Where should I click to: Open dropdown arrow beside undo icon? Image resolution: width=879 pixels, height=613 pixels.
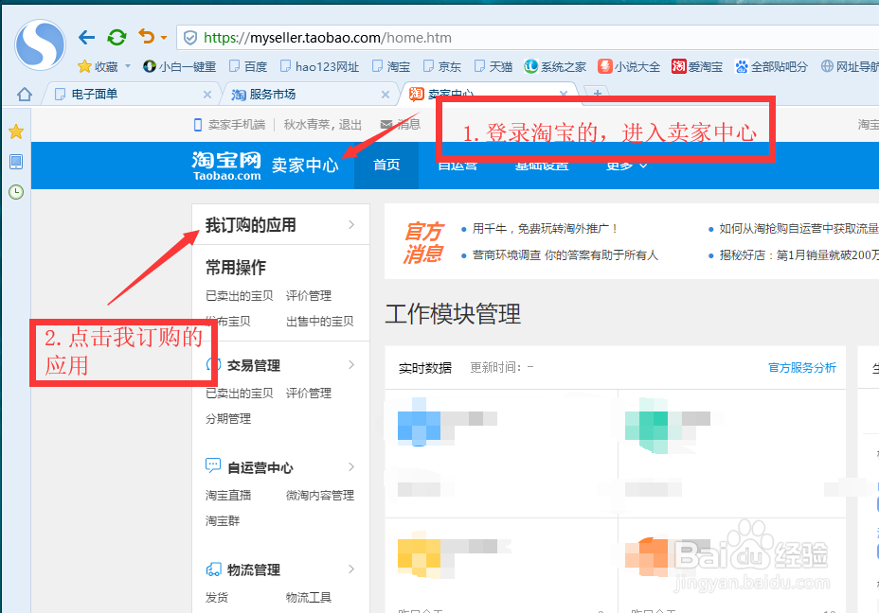(164, 38)
